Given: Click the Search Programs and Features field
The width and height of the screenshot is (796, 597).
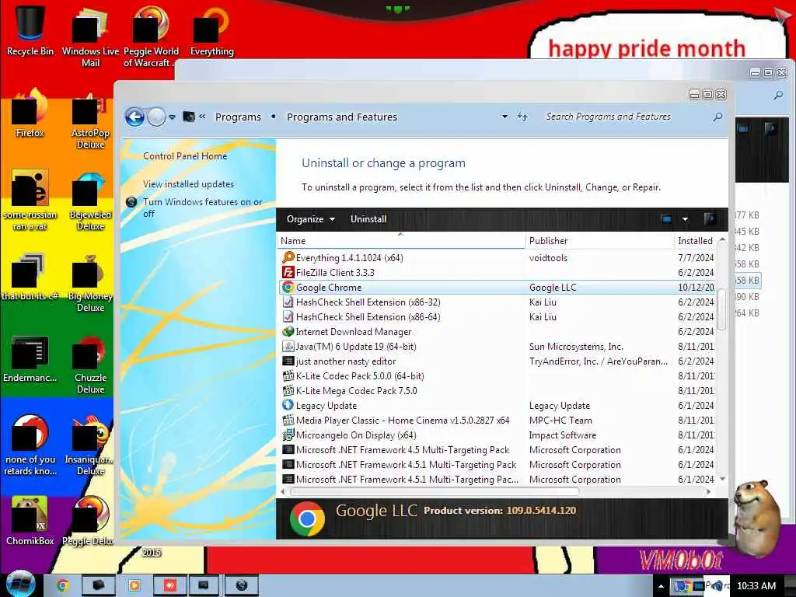Looking at the screenshot, I should (627, 117).
